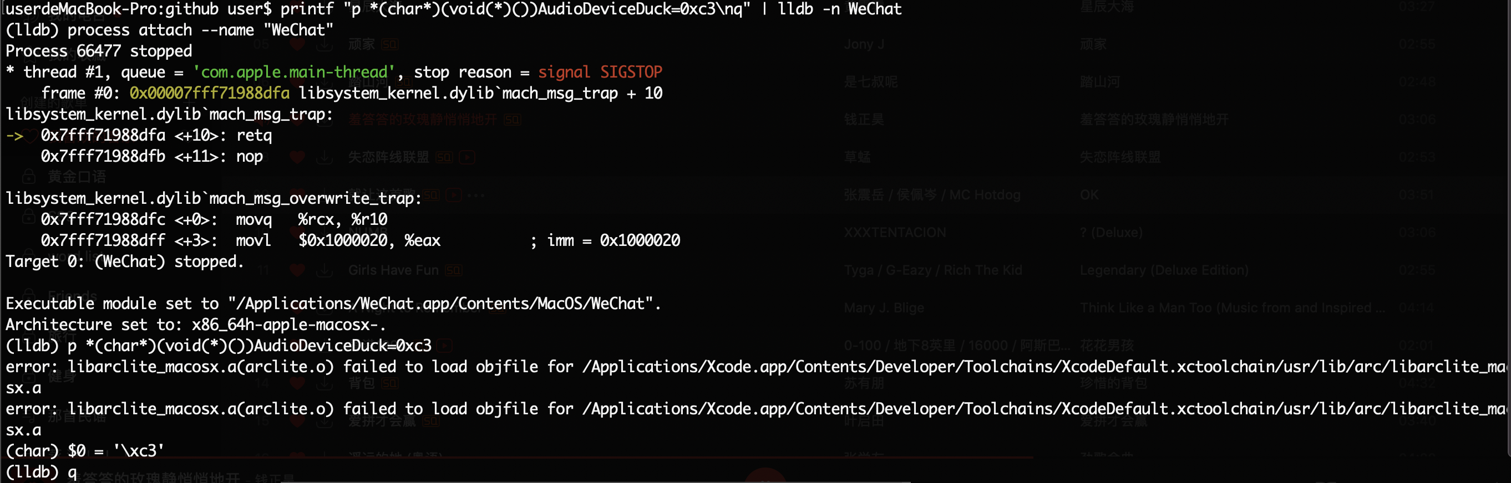Click the '; imm = 0x1000020' comment
The width and height of the screenshot is (1511, 483).
coord(605,240)
